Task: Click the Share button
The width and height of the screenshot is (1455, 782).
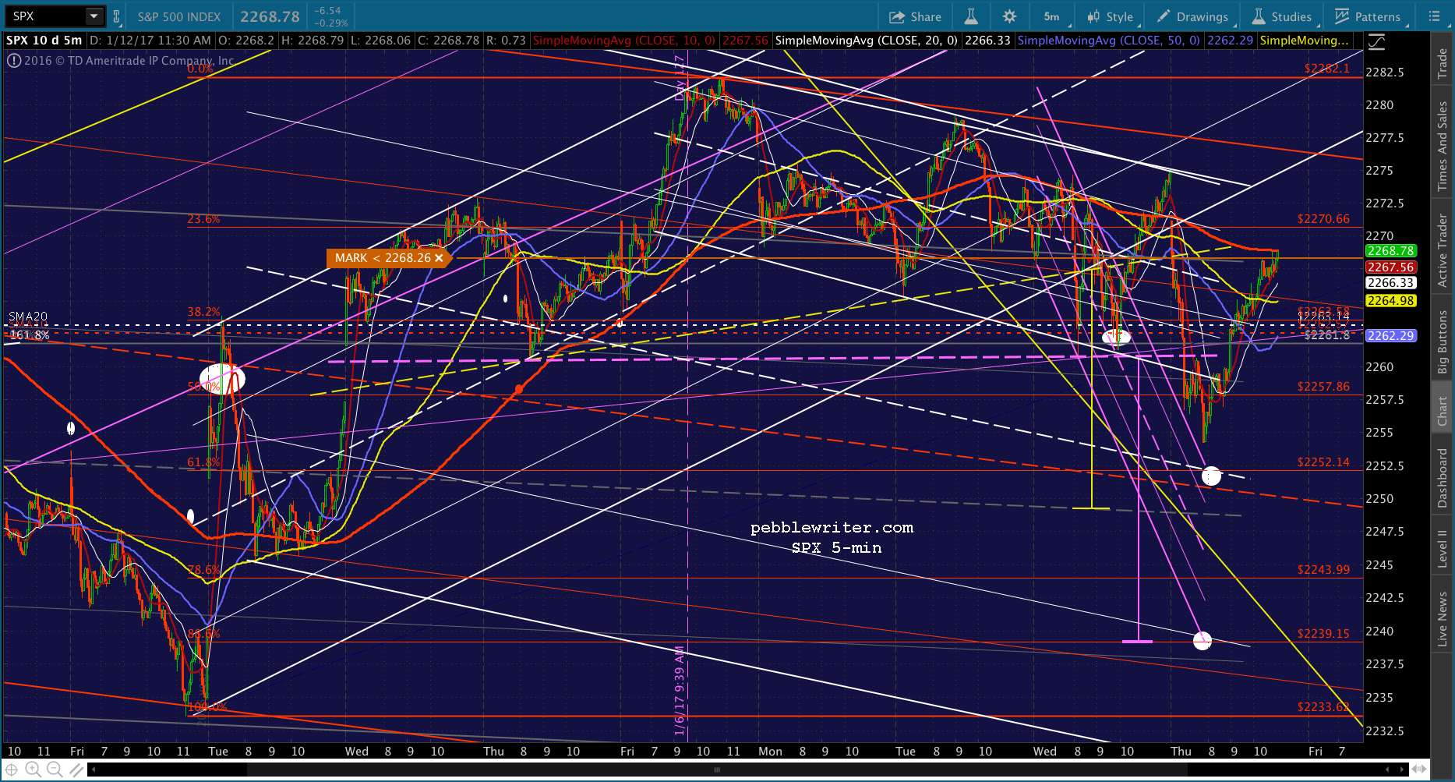Action: [x=915, y=16]
